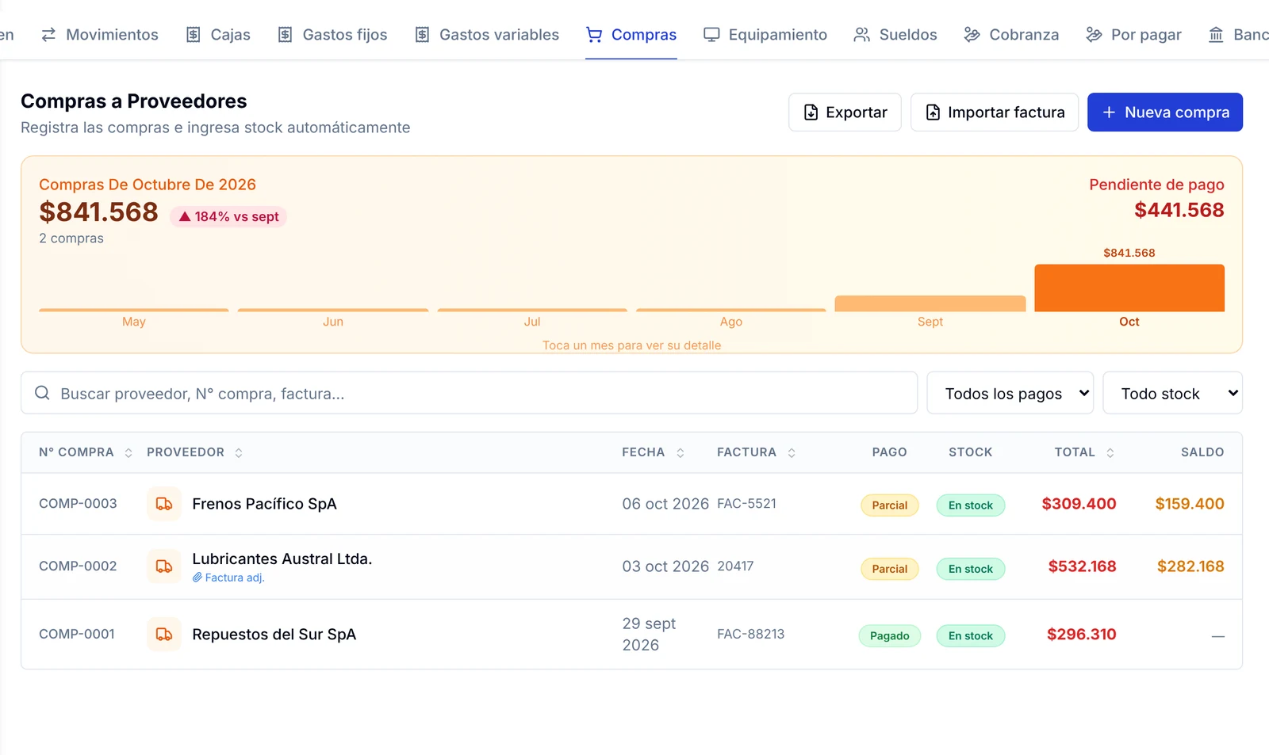1269x755 pixels.
Task: Click the Por pagar hand-coins icon
Action: [1094, 35]
